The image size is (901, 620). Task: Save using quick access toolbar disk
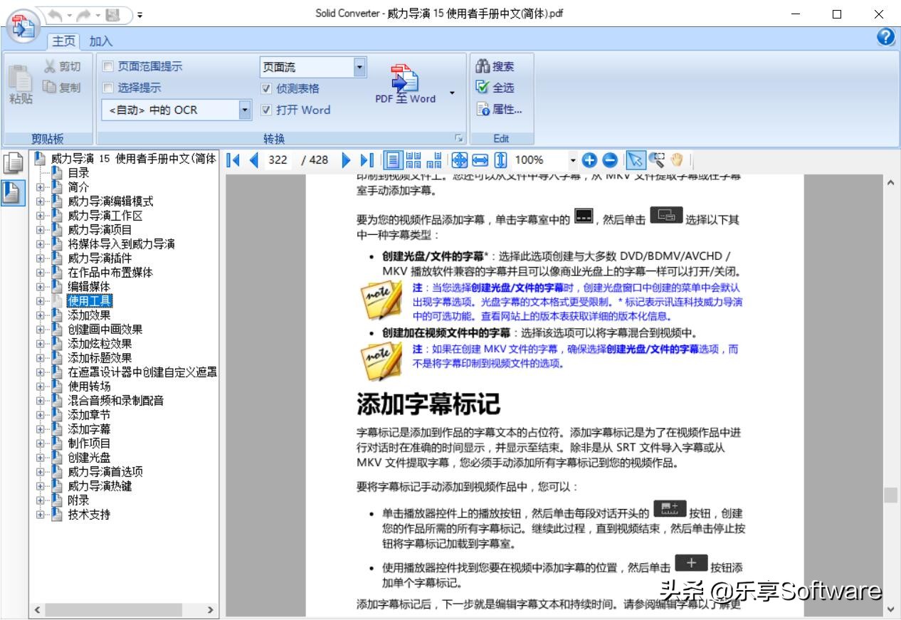112,14
